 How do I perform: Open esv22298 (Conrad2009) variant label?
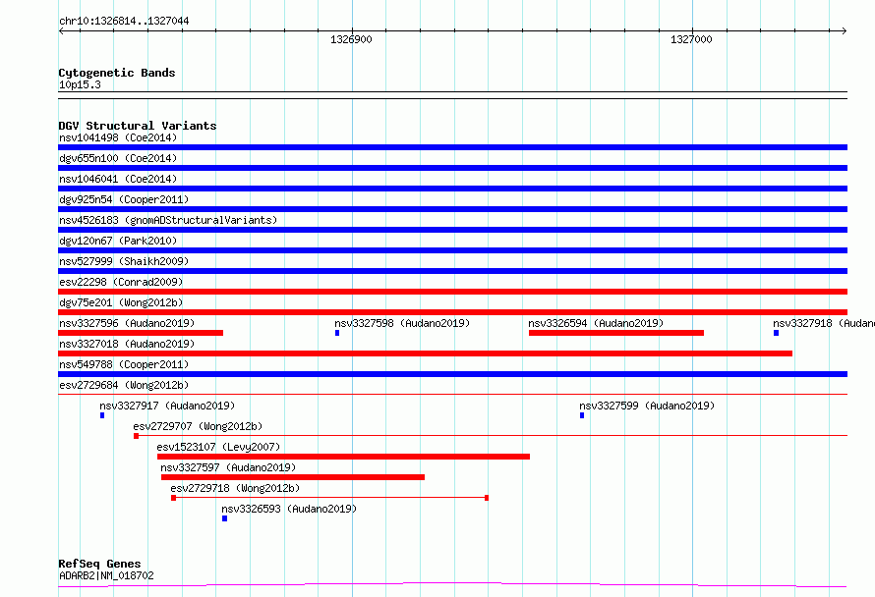point(121,282)
